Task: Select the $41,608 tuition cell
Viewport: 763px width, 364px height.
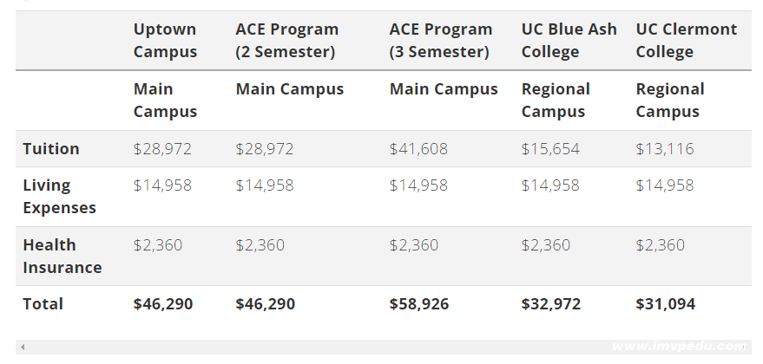Action: click(418, 149)
